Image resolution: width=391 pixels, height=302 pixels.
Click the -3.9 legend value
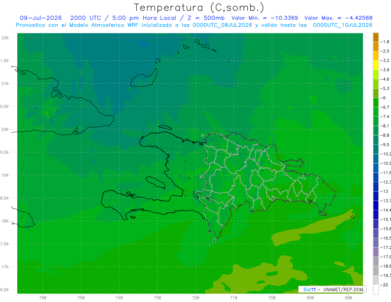(x=385, y=70)
